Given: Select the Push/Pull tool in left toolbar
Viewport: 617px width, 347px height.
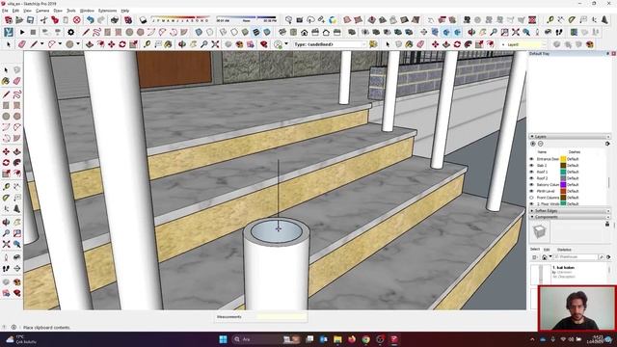Looking at the screenshot, I should [16, 152].
